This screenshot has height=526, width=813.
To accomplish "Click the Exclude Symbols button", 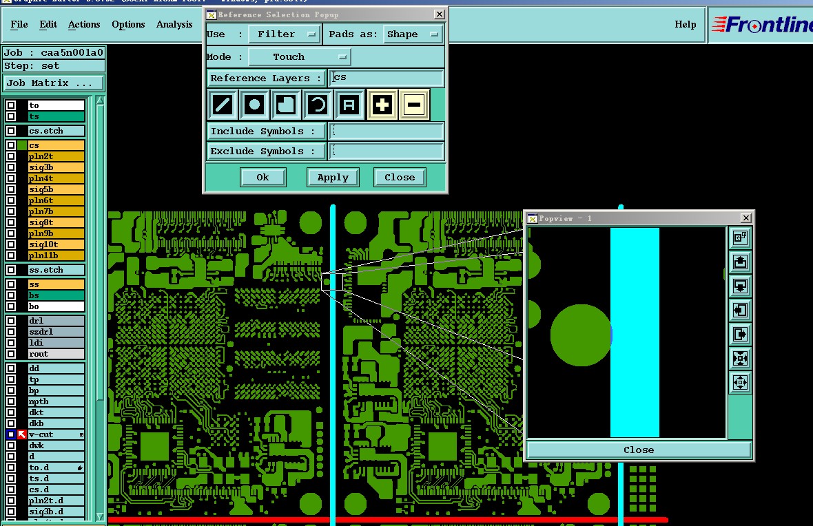I will point(267,151).
